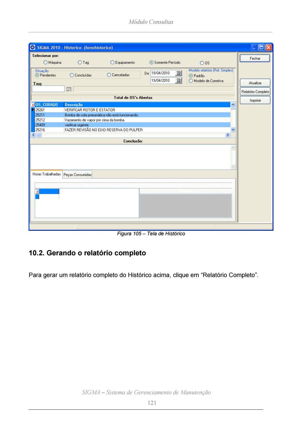Click inside the Tag input field
302x428 pixels.
tap(49, 89)
